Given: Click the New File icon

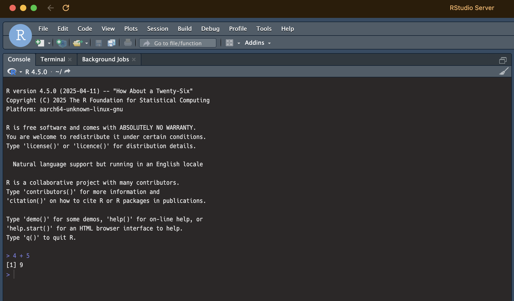Looking at the screenshot, I should (x=40, y=43).
